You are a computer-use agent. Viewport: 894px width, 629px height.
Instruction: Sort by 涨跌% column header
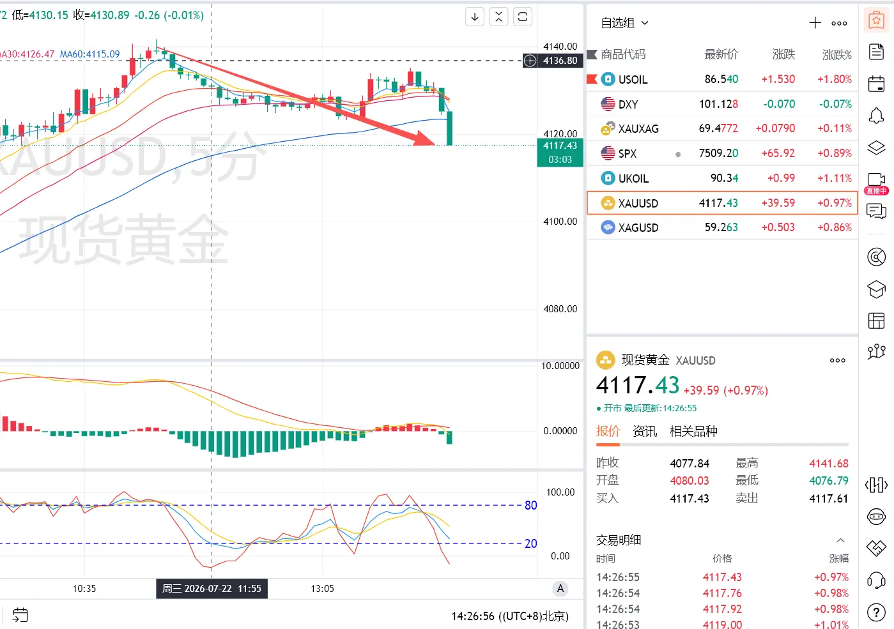tap(836, 54)
